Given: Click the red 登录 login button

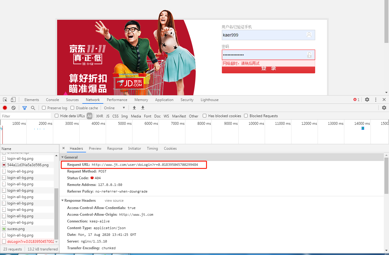Looking at the screenshot, I should pos(268,70).
